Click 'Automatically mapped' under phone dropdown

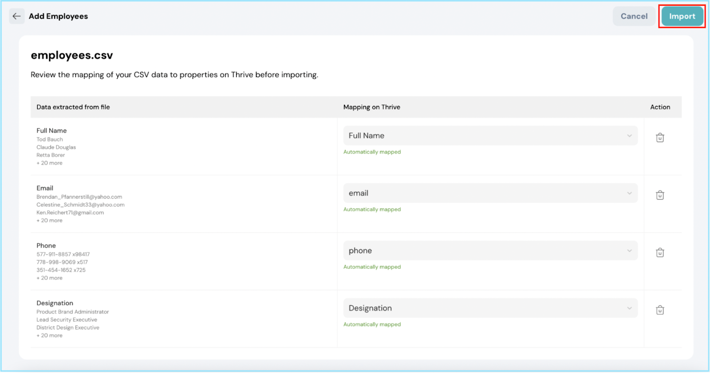(x=372, y=267)
